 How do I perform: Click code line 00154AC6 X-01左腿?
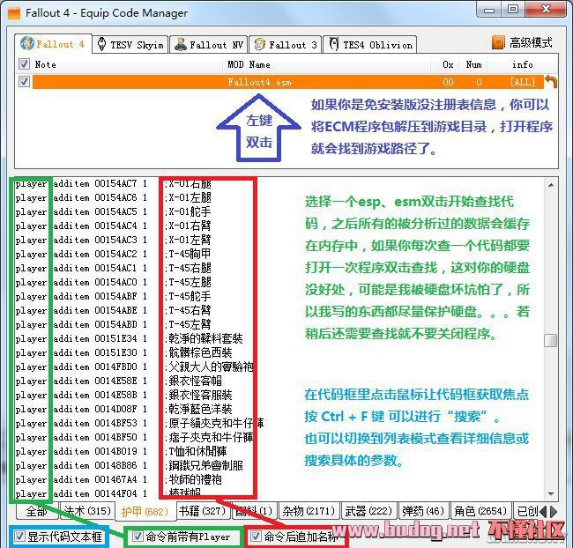[114, 197]
